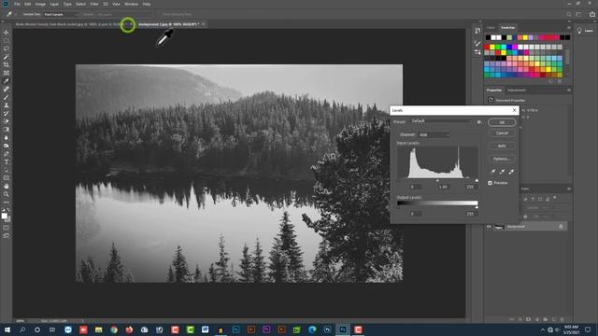Click the foreground color swatch in toolbar
The image size is (598, 336).
(4, 216)
